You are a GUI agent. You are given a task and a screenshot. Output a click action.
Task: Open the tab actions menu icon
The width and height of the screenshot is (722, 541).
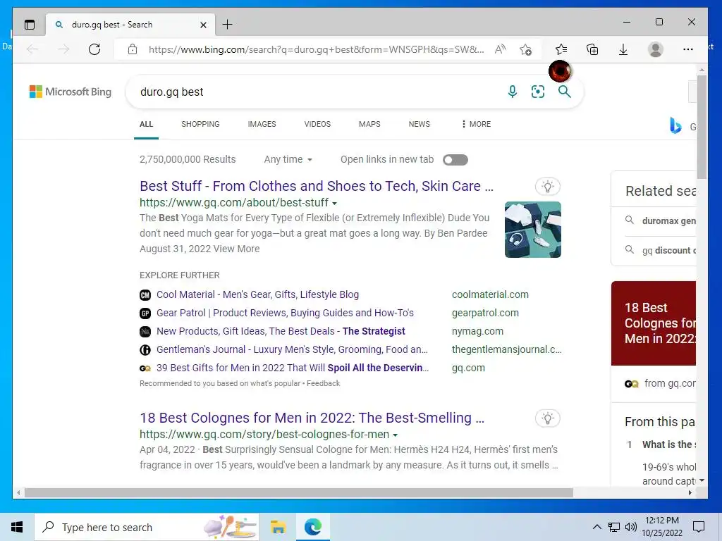(30, 25)
